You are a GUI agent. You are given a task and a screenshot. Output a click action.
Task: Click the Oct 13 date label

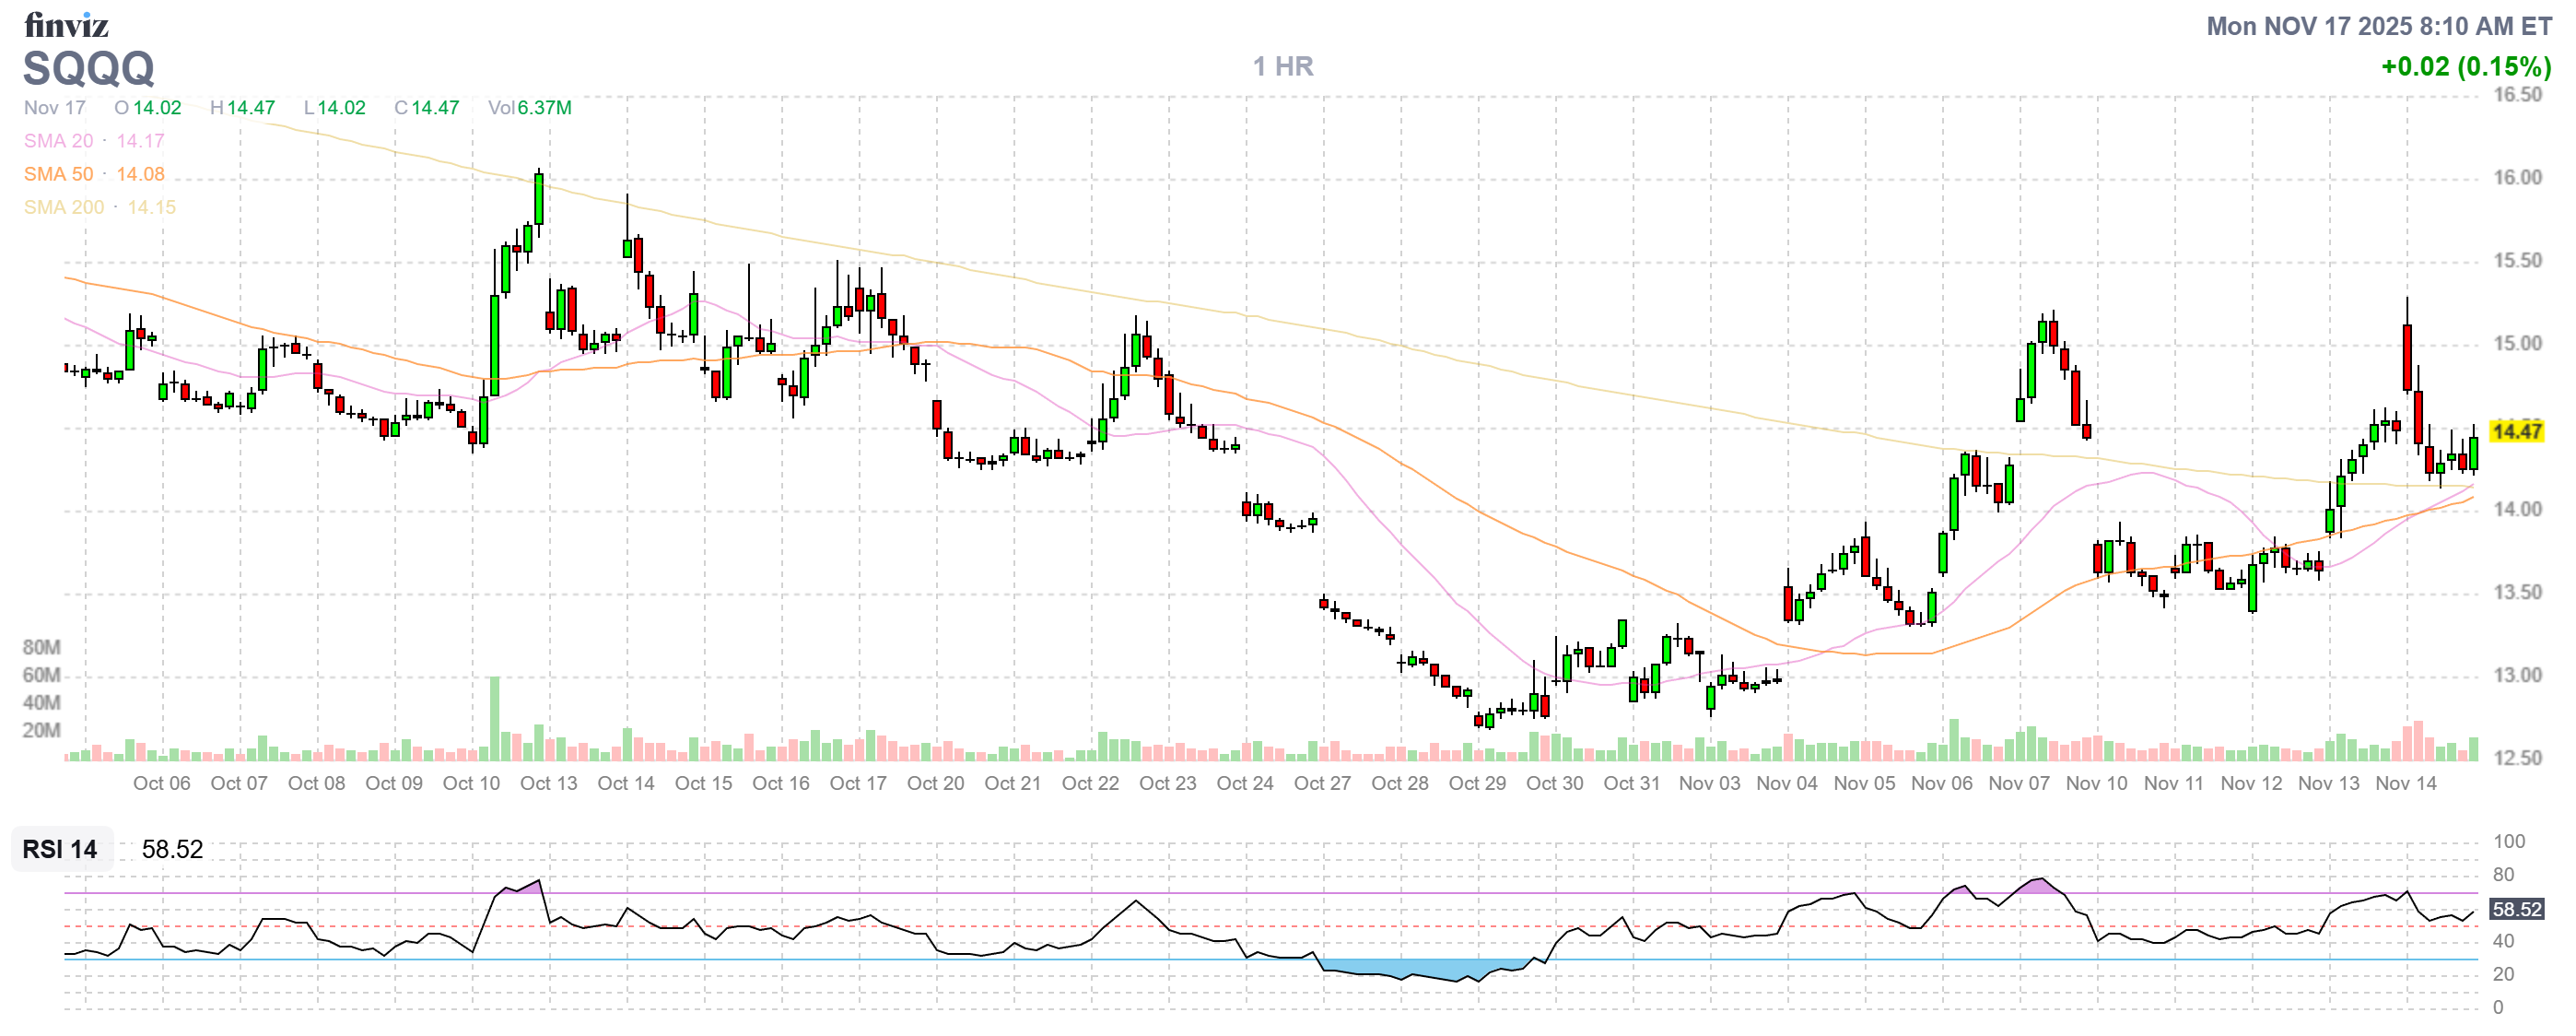(x=548, y=783)
